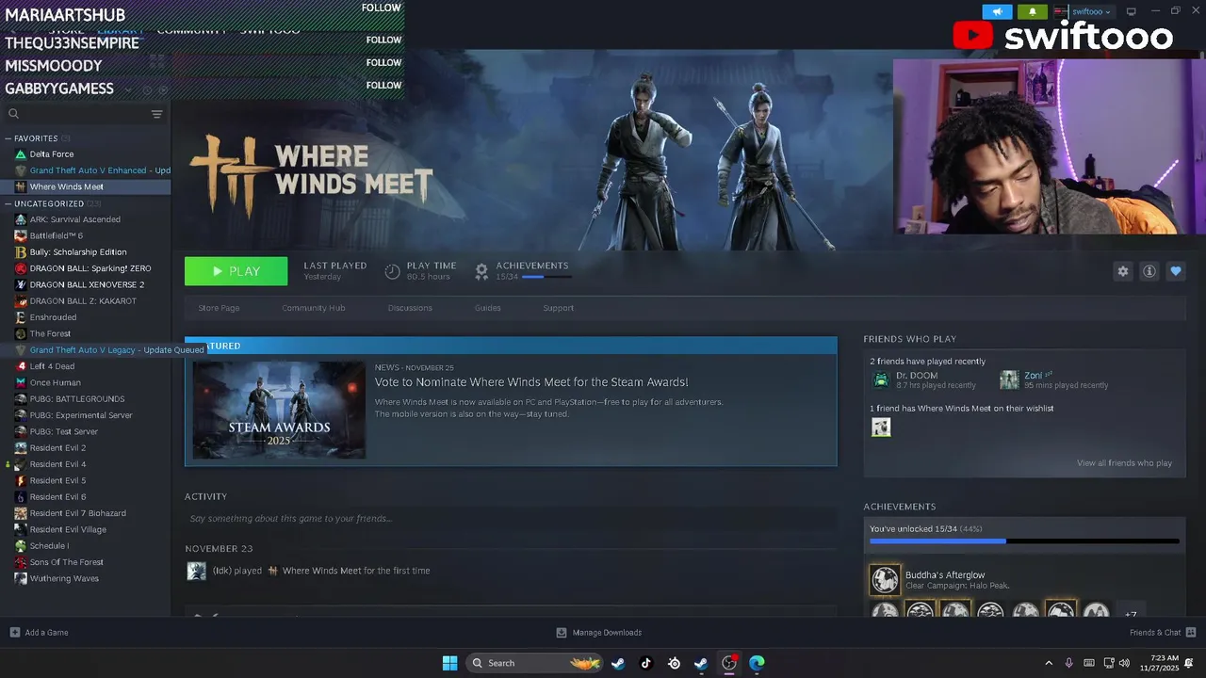The width and height of the screenshot is (1206, 678).
Task: Open Microsoft Edge from the taskbar
Action: (757, 663)
